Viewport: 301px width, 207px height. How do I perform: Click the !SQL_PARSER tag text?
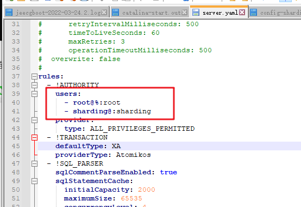click(x=79, y=163)
